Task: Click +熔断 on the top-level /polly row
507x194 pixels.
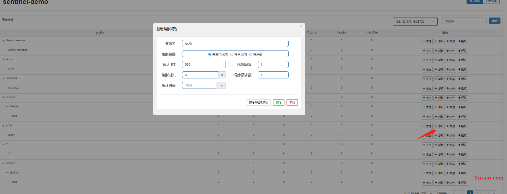Action: [439, 126]
